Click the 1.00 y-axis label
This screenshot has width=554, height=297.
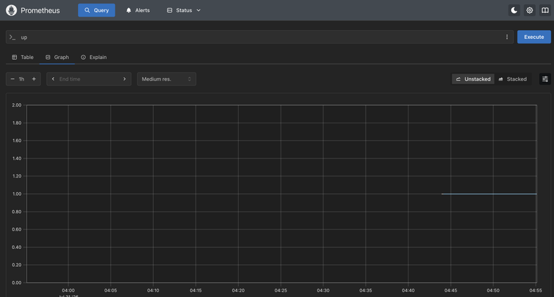click(x=17, y=194)
